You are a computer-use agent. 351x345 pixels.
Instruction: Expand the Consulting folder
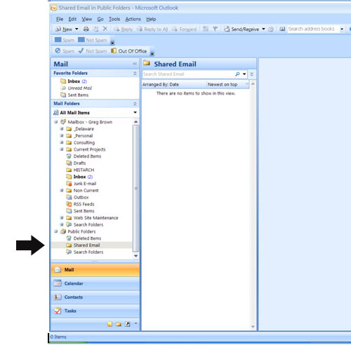[x=62, y=142]
